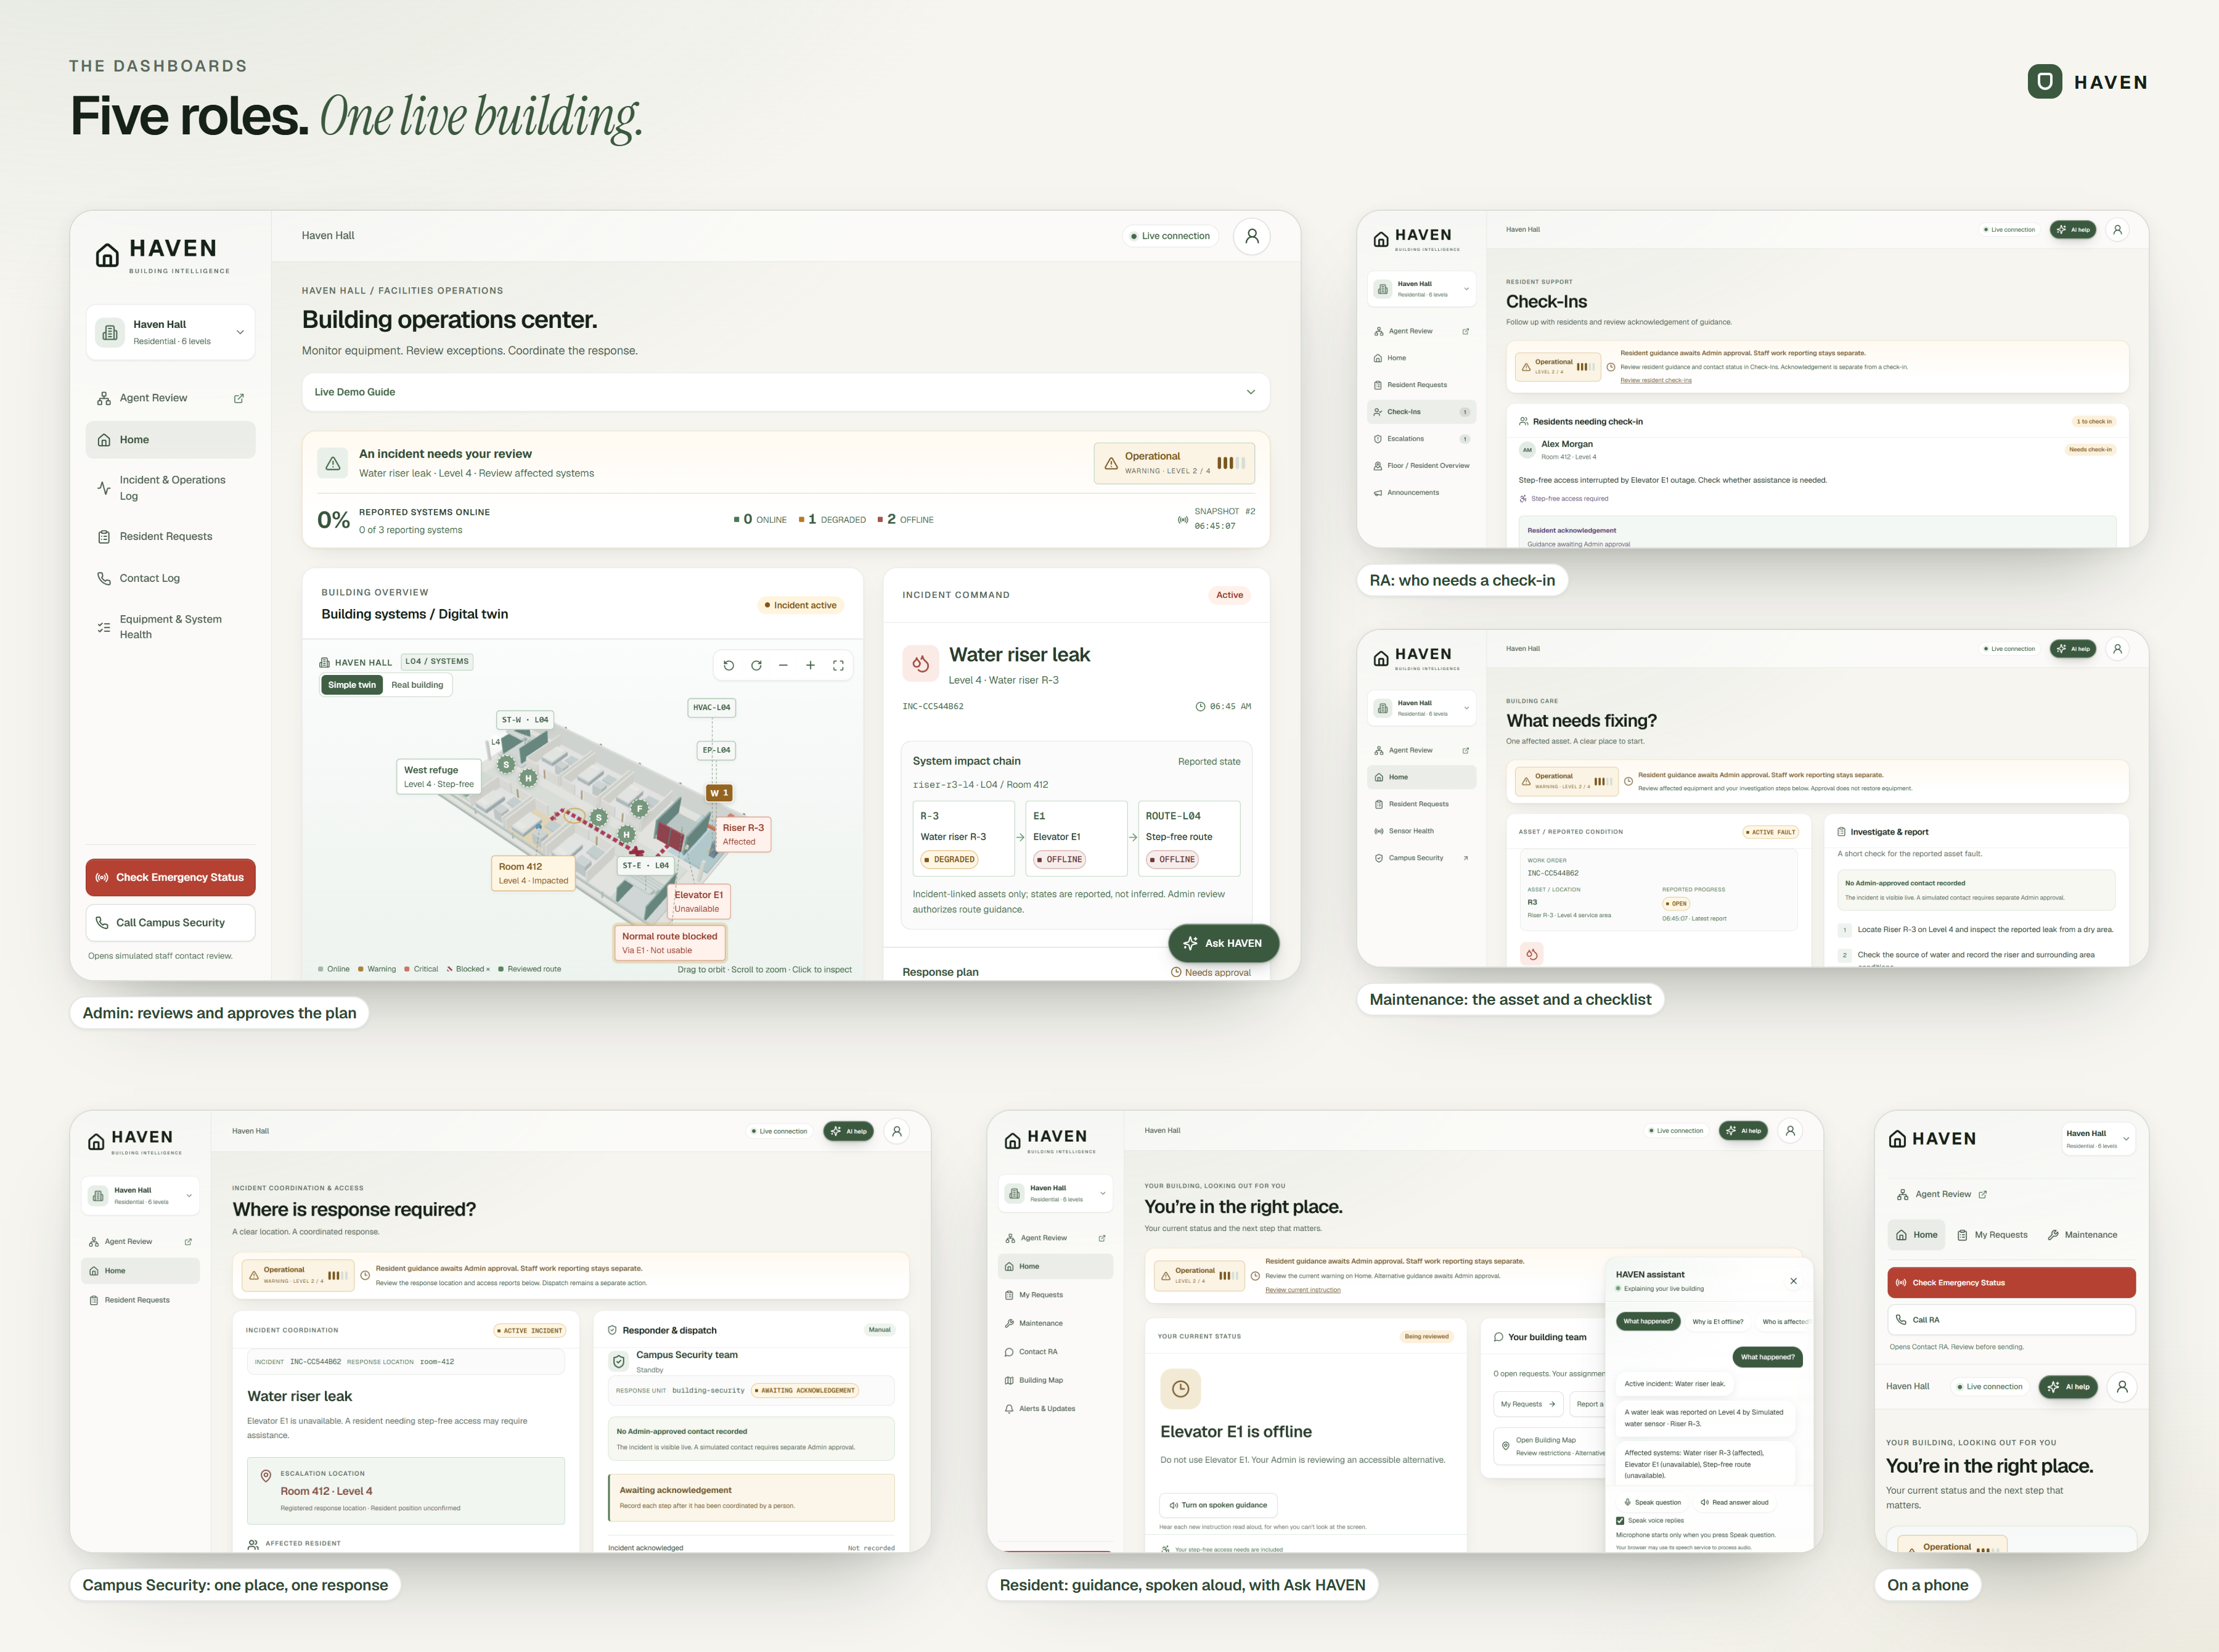Open Contact RA in Resident dashboard sidebar
Screen dimensions: 2219x1652
point(1055,1352)
